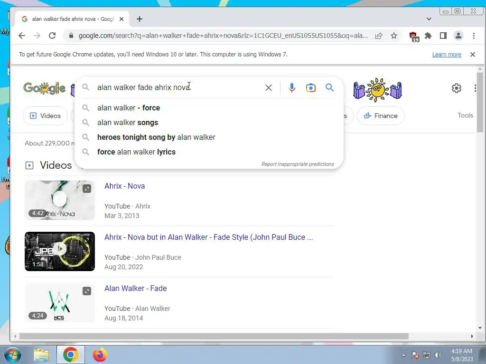Open the volume speaker tray icon

coord(438,355)
